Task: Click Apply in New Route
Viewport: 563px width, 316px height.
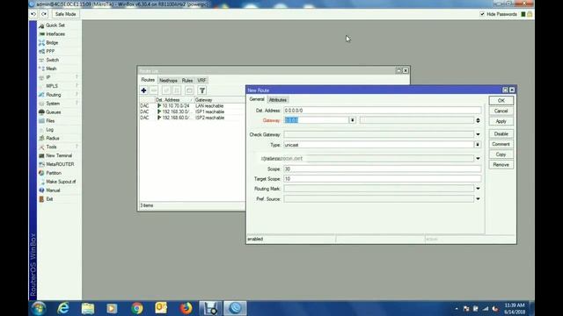Action: click(501, 121)
